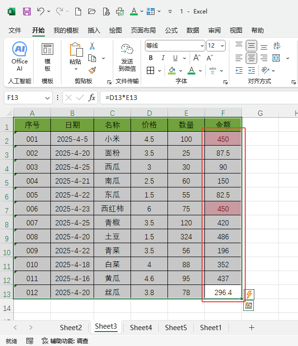
Task: Switch to the 插入 tab
Action: tap(94, 30)
